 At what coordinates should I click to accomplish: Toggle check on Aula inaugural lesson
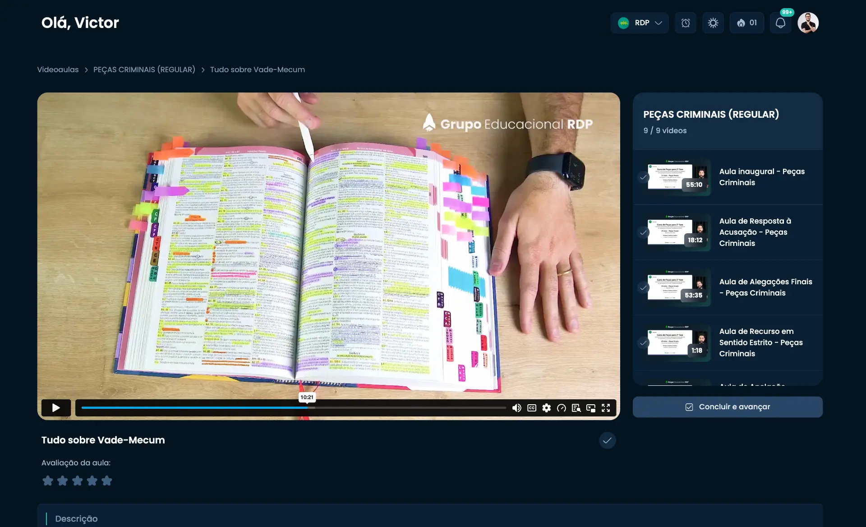(x=643, y=177)
